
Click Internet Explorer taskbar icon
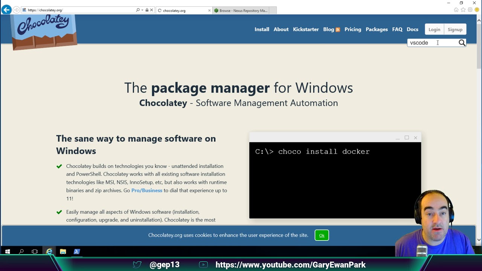point(49,251)
